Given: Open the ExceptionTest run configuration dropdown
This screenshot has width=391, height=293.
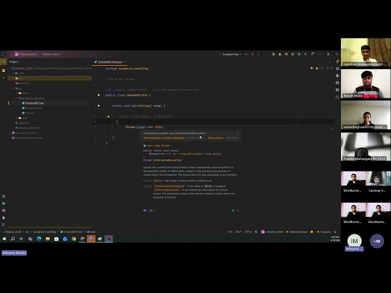Looking at the screenshot, I should point(230,54).
